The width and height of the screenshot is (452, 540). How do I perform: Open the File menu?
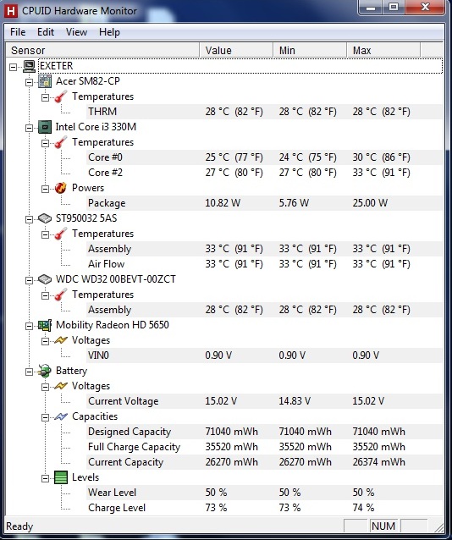click(x=18, y=32)
